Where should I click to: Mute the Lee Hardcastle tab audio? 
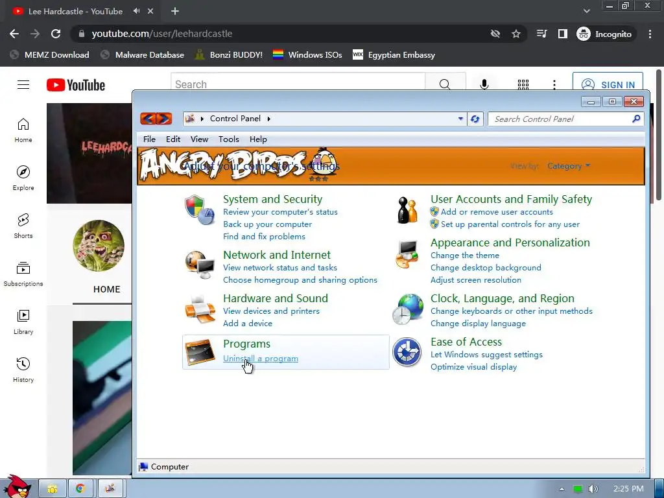(136, 11)
